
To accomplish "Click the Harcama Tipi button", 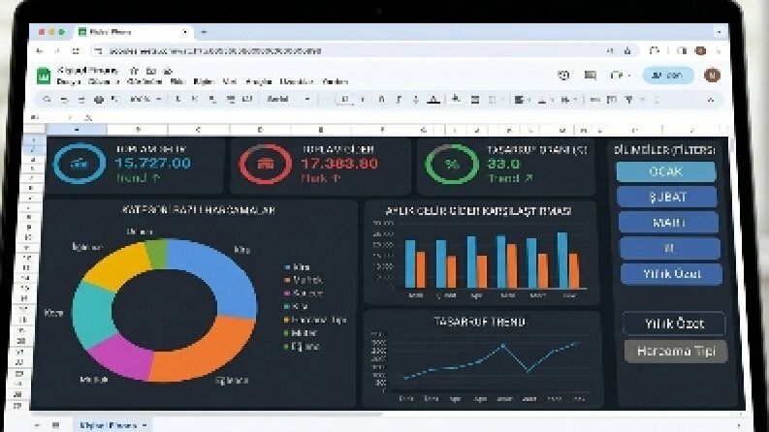I will (x=676, y=352).
